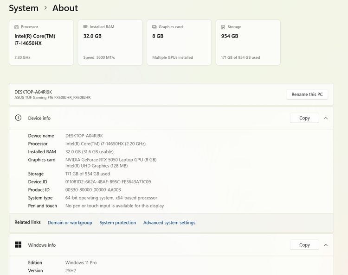Click the Installed RAM icon in card

(85, 26)
